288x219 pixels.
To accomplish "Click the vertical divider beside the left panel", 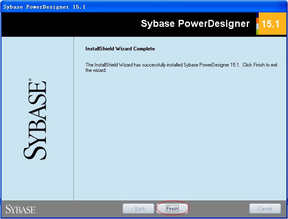I will (73, 124).
